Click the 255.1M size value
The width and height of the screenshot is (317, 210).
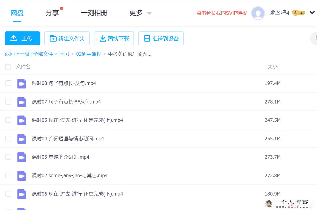pyautogui.click(x=272, y=139)
